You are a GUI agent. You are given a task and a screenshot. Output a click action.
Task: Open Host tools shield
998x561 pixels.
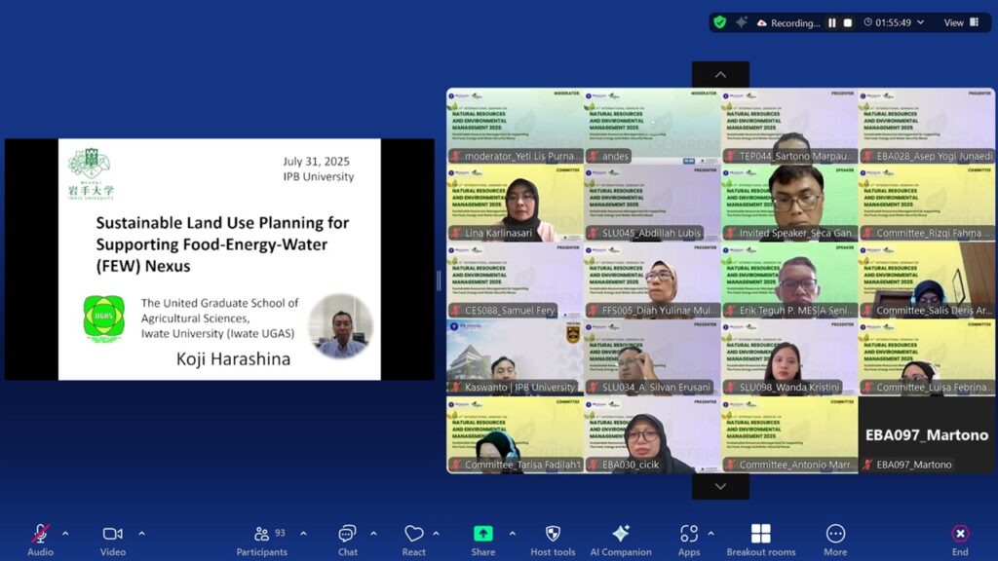[x=553, y=535]
